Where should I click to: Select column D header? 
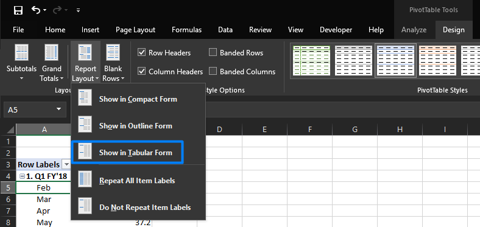pos(219,130)
